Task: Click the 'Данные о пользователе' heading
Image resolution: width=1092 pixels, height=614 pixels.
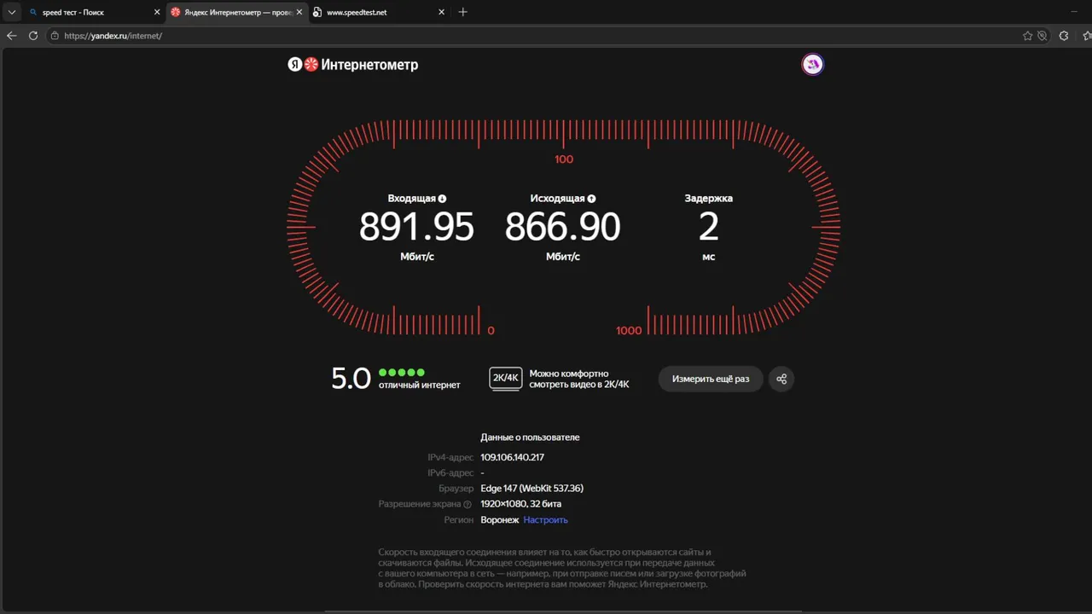Action: click(x=530, y=437)
